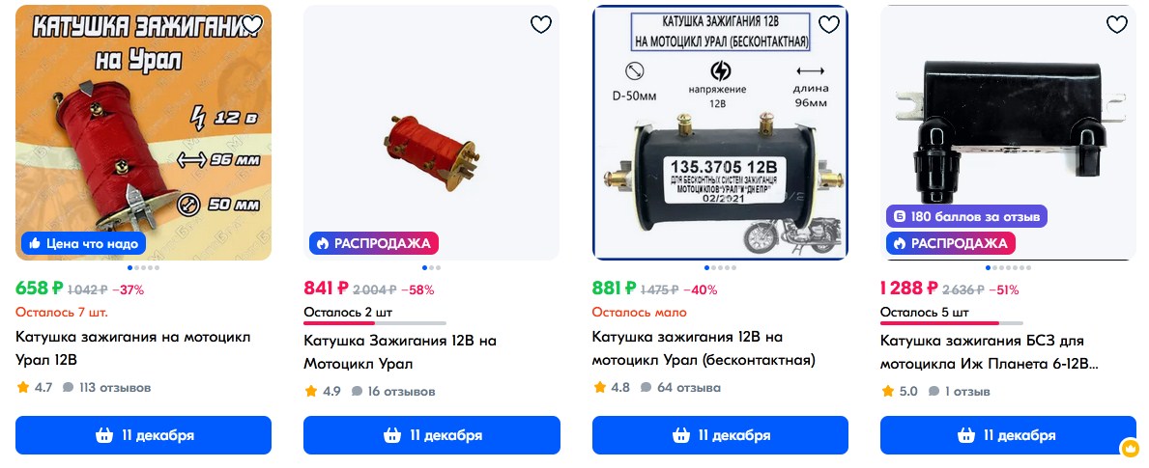Save the Иж Планета coil to favorites
1149x468 pixels.
[1117, 25]
